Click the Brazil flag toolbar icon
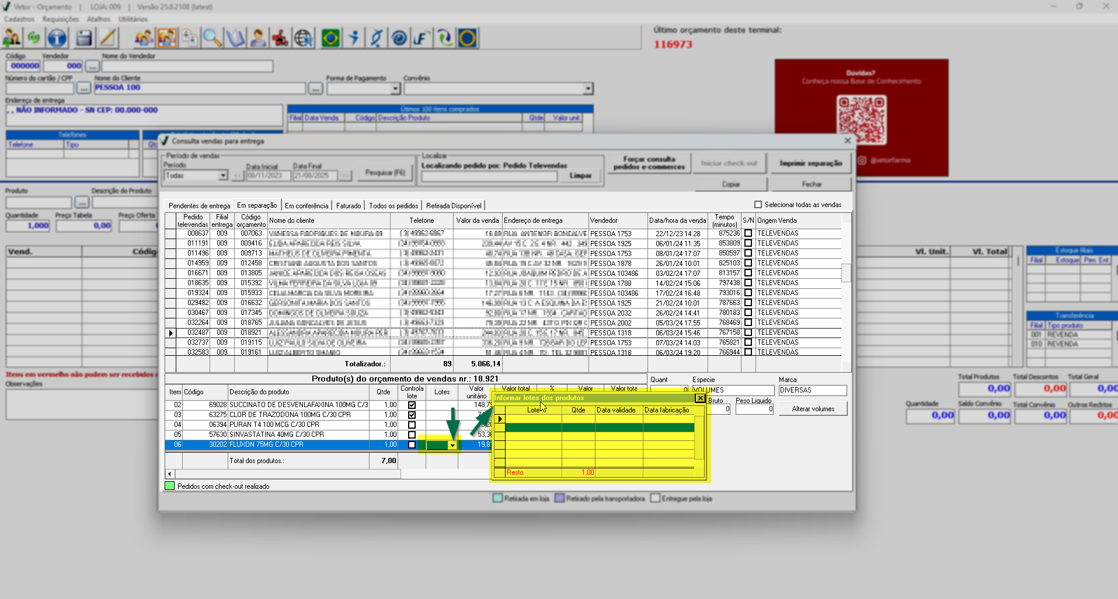Screen dimensions: 1118x599 330,38
